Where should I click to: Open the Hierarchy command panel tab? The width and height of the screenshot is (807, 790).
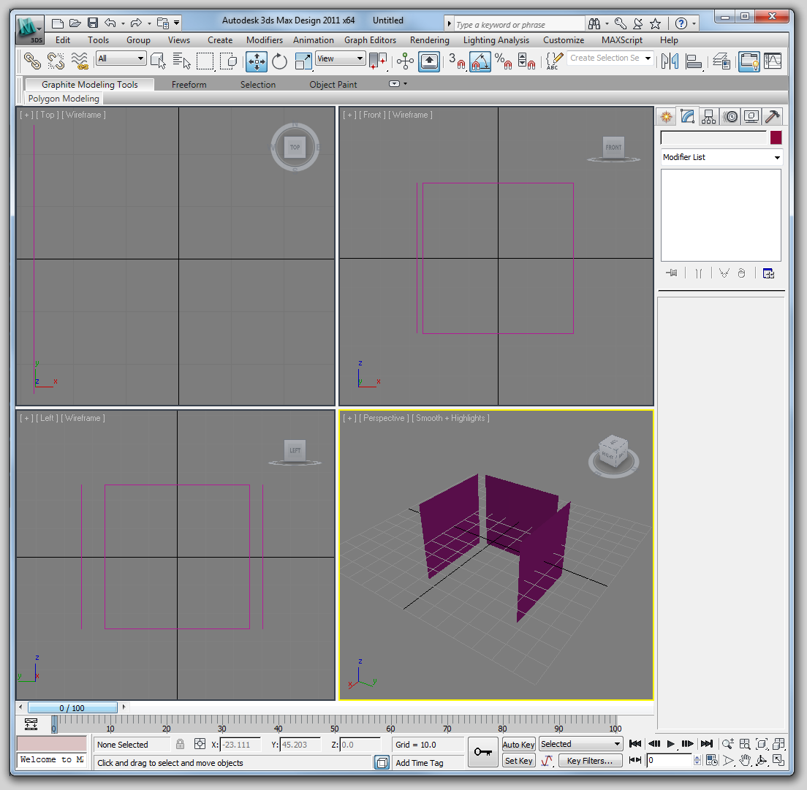pyautogui.click(x=708, y=116)
